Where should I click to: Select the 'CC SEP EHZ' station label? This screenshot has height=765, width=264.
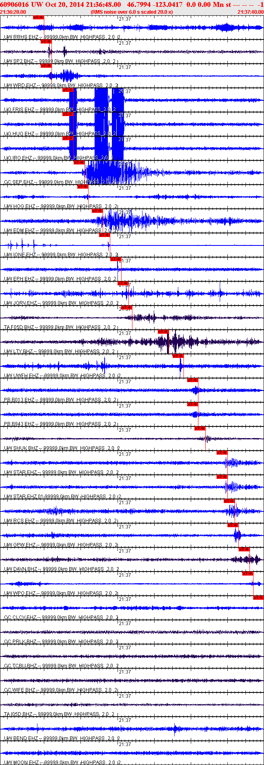tap(19, 182)
